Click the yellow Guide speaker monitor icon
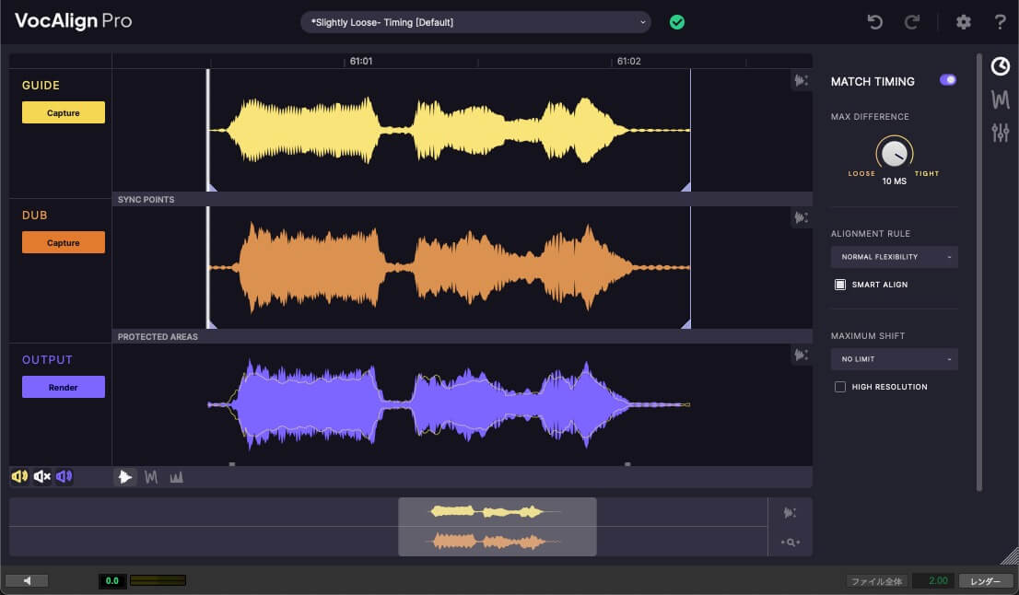 (19, 476)
